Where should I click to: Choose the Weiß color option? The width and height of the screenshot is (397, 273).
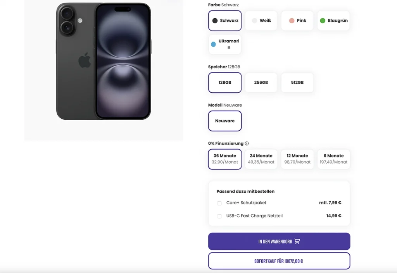coord(261,21)
